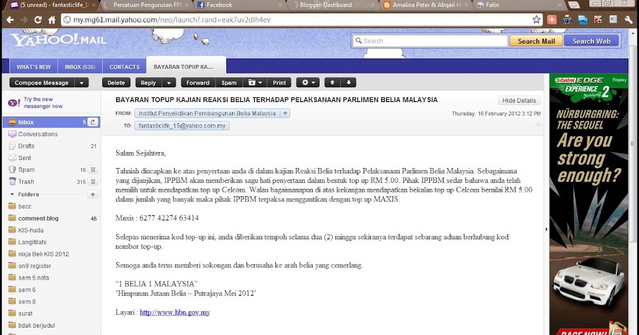The width and height of the screenshot is (639, 335).
Task: Open the Langitilahi folder
Action: pos(32,242)
